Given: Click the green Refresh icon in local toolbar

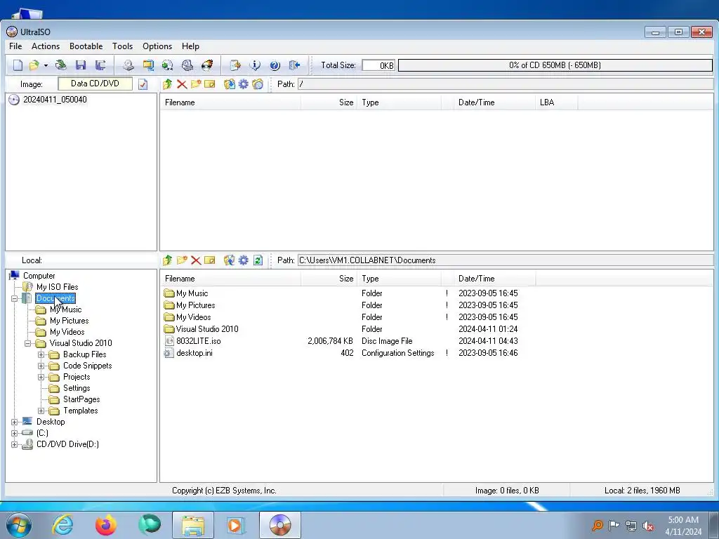Looking at the screenshot, I should pyautogui.click(x=258, y=260).
